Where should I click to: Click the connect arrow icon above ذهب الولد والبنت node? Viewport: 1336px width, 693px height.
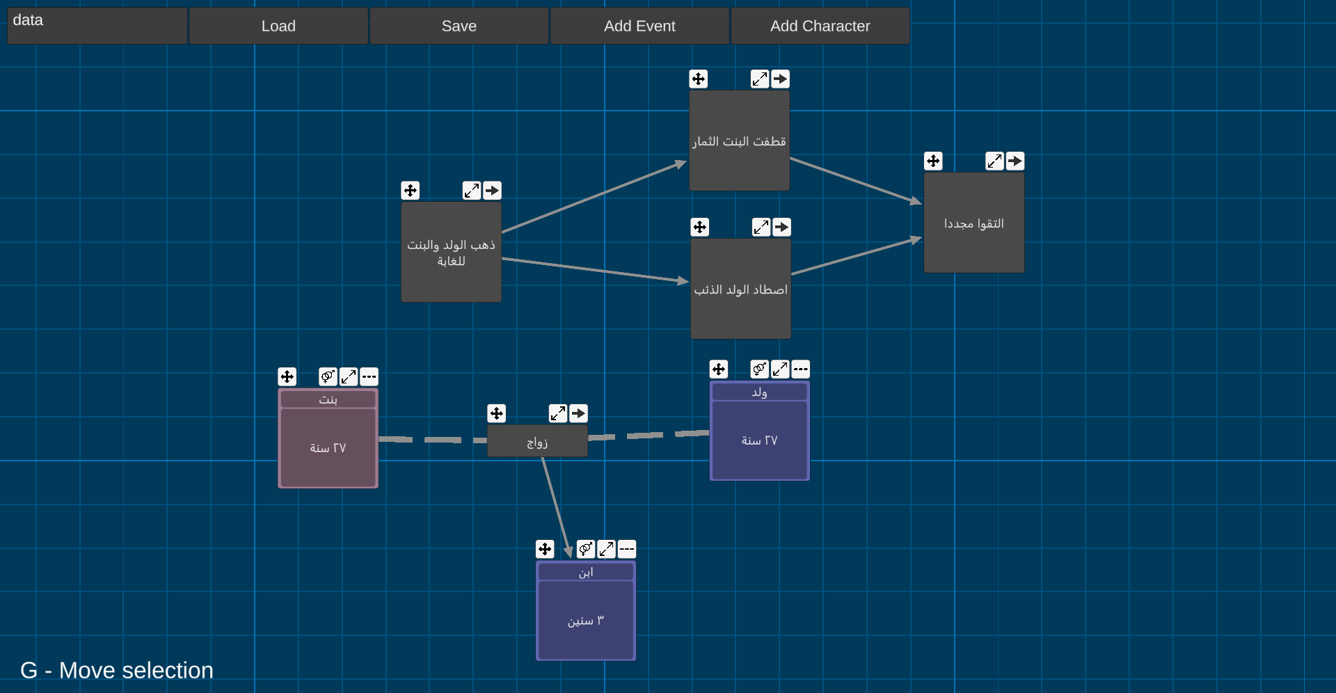[493, 190]
